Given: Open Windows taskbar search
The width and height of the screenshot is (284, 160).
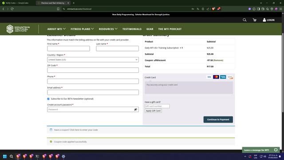Looking at the screenshot, I should pyautogui.click(x=11, y=156).
